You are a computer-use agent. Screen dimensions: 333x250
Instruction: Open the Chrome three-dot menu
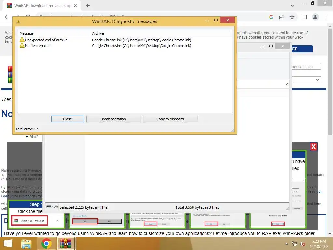(326, 17)
